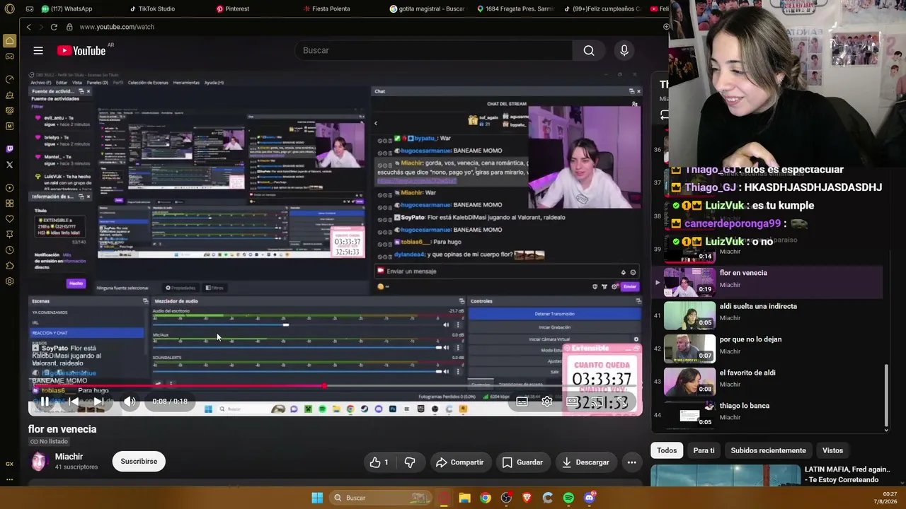The height and width of the screenshot is (509, 906).
Task: Open the video player settings gear
Action: click(547, 402)
